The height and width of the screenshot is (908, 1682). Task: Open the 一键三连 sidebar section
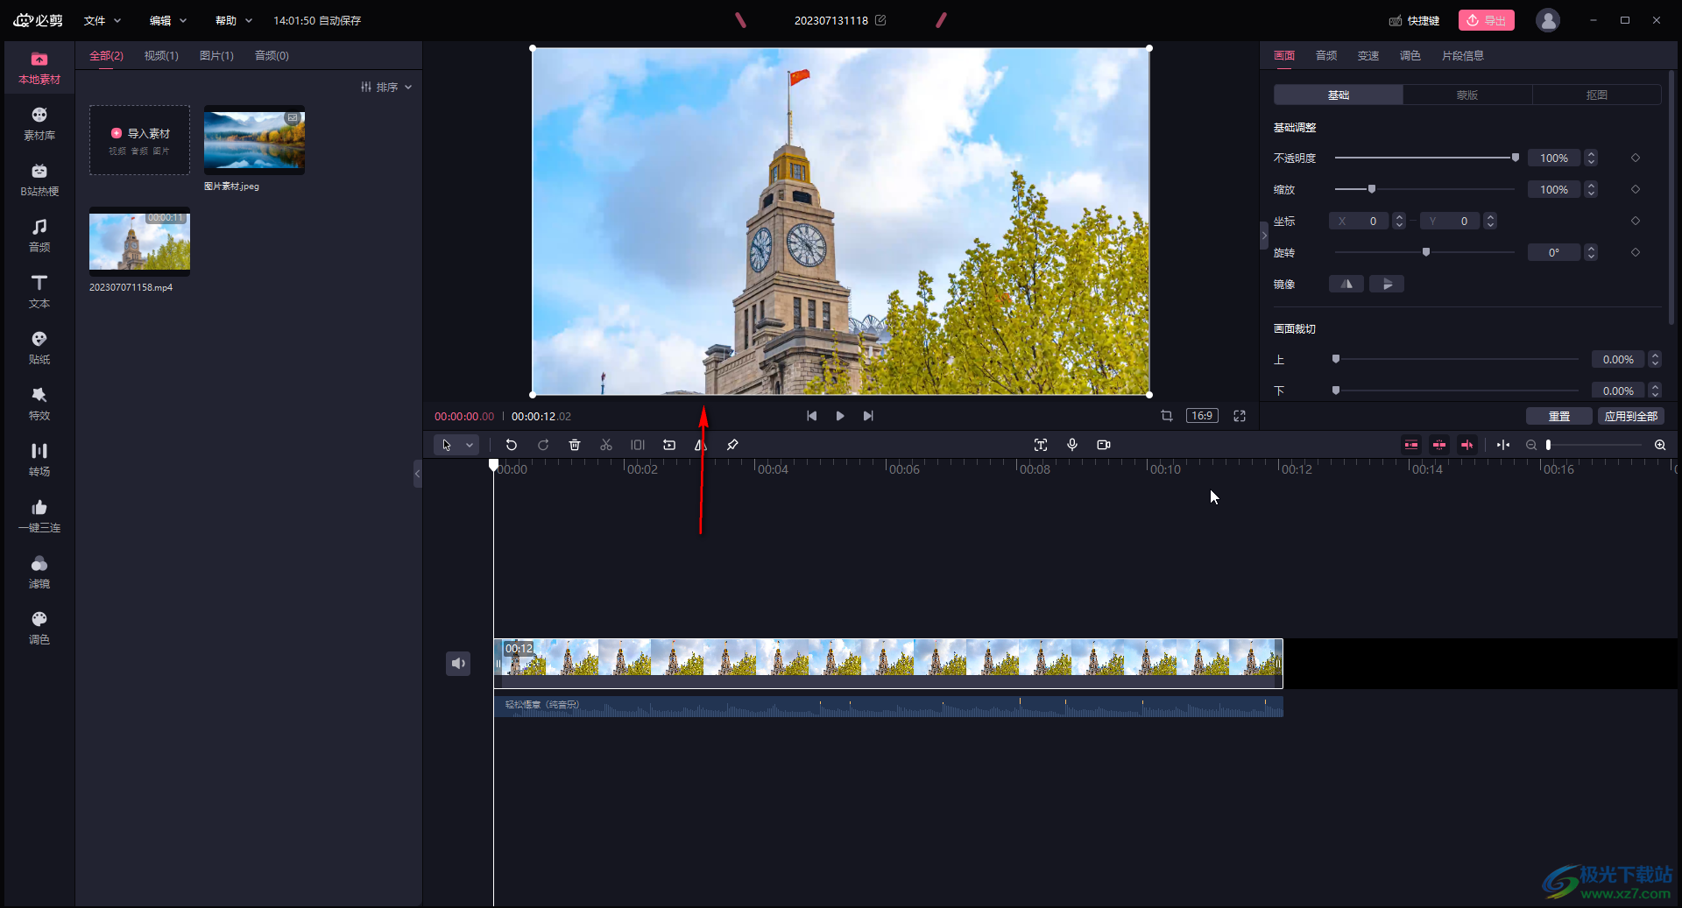(39, 517)
